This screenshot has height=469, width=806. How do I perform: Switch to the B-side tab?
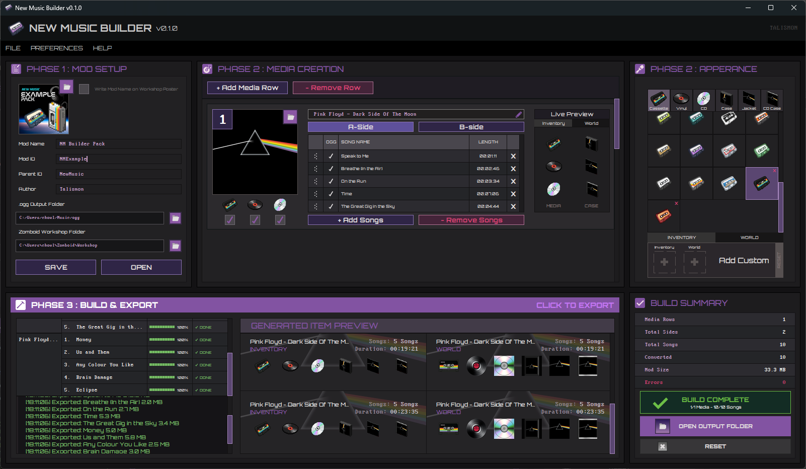[471, 127]
